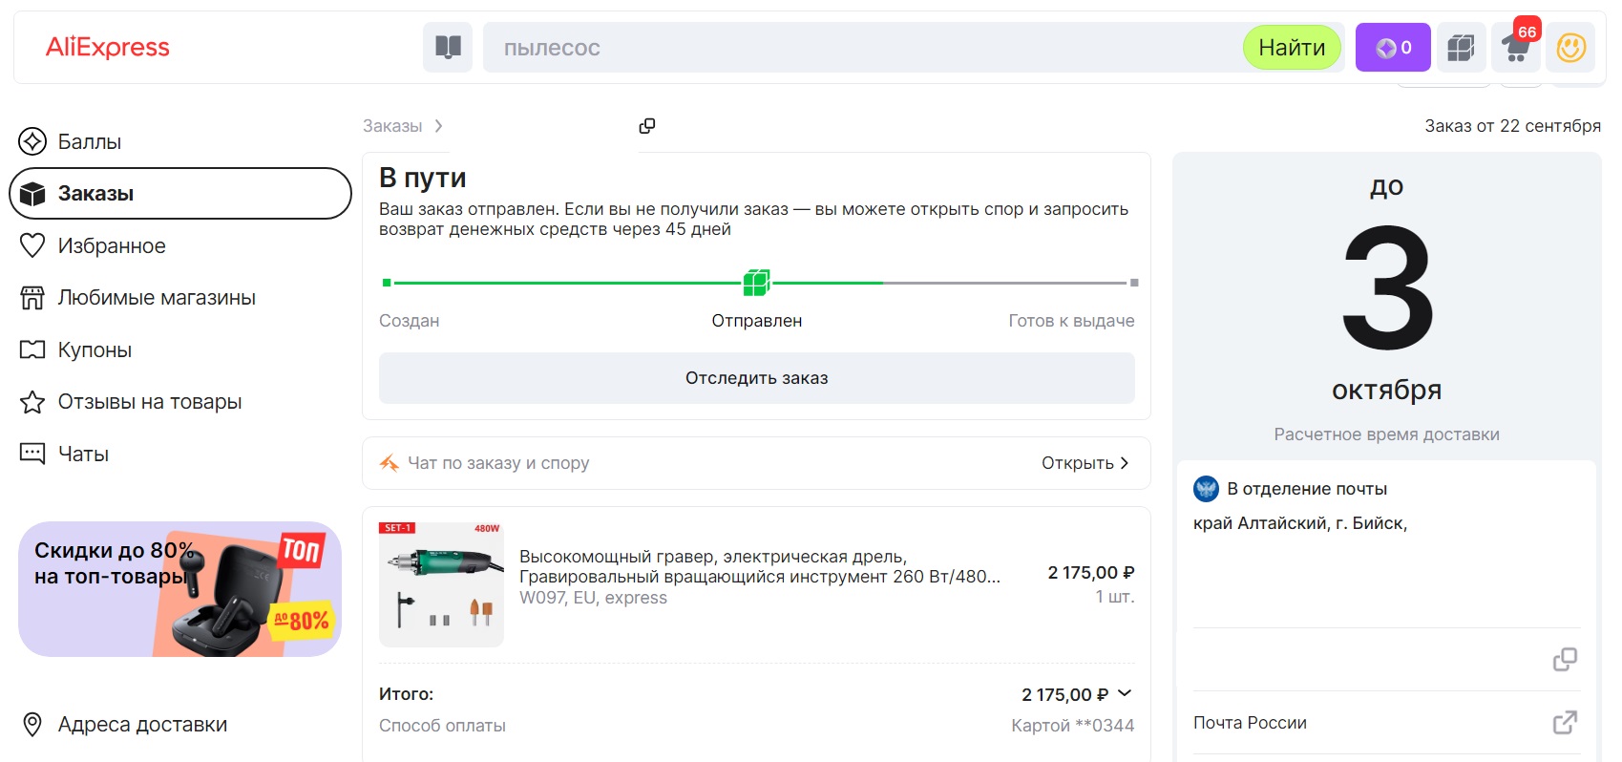Open the Скидки до 80% promo banner
1622x762 pixels.
(x=179, y=589)
